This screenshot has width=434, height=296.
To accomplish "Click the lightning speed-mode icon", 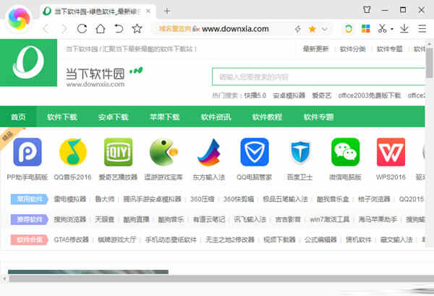I will (298, 29).
